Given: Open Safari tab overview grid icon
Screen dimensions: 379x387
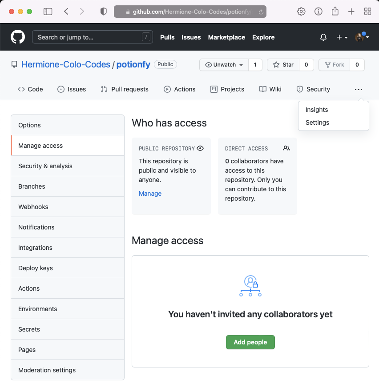Looking at the screenshot, I should click(368, 12).
